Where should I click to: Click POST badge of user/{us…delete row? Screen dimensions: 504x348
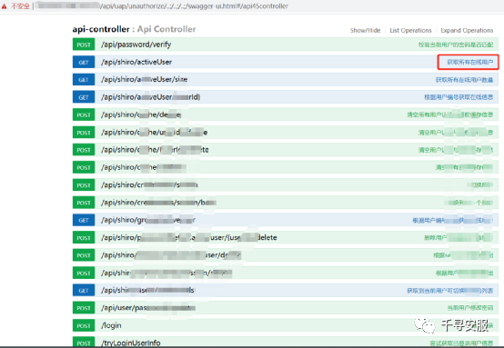(84, 238)
